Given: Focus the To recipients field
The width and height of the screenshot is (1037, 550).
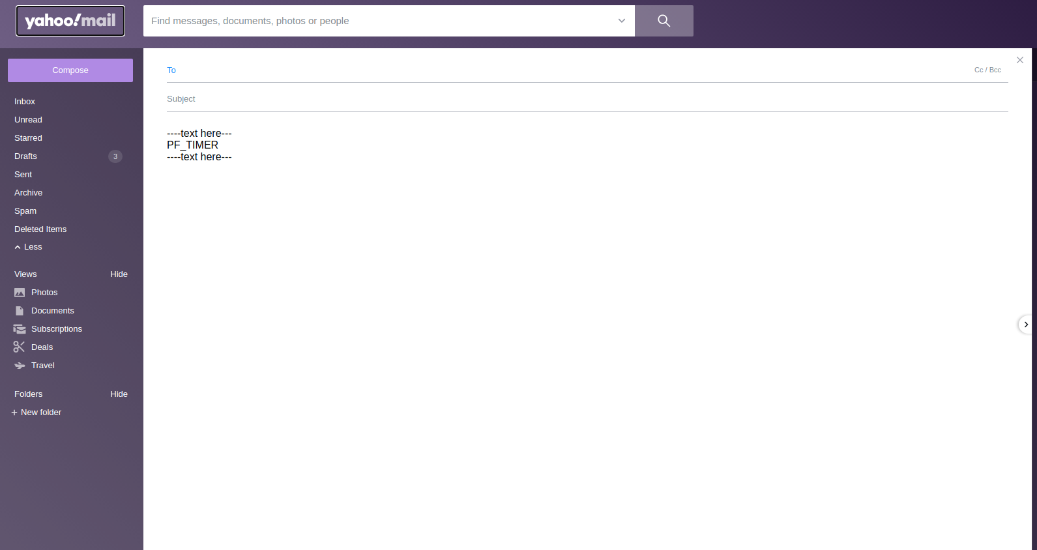Looking at the screenshot, I should pyautogui.click(x=574, y=70).
